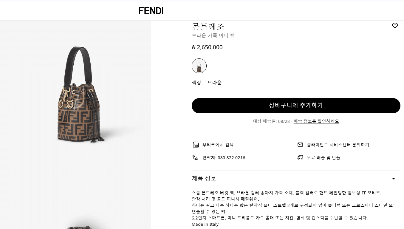The image size is (404, 229).
Task: Go to homepage via FENDI logo
Action: [151, 11]
